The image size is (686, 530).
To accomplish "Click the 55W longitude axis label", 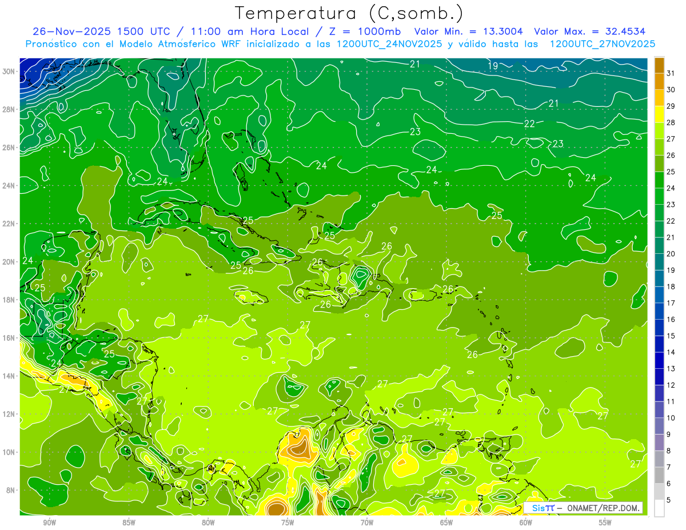I will tap(605, 523).
